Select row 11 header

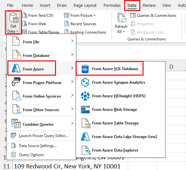[6, 166]
